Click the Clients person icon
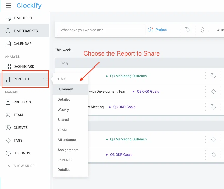The height and width of the screenshot is (189, 224). coord(8,128)
